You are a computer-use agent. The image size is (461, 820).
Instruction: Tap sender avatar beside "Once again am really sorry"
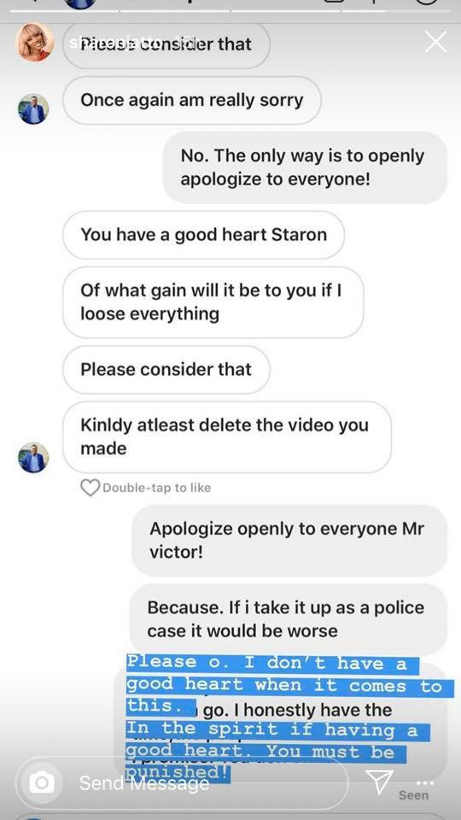33,108
